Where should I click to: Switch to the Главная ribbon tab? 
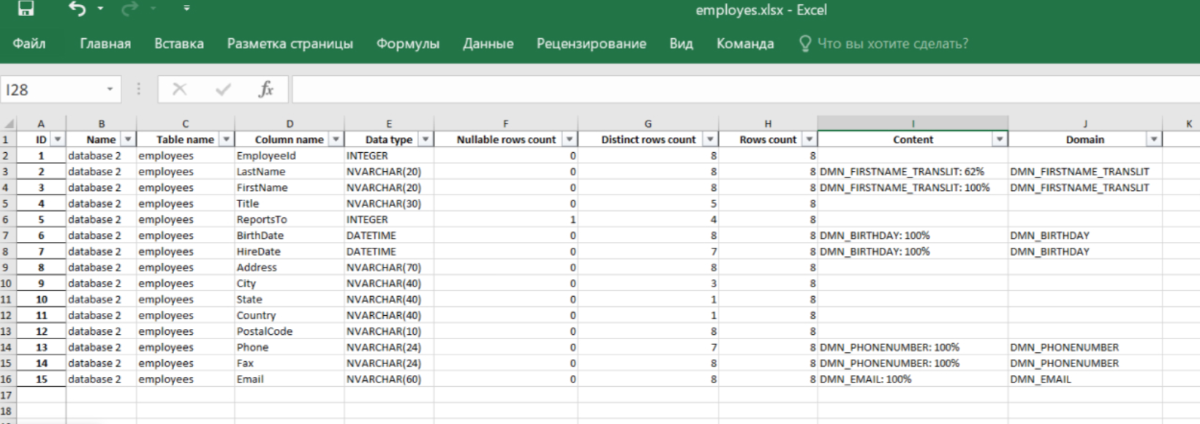(x=105, y=44)
